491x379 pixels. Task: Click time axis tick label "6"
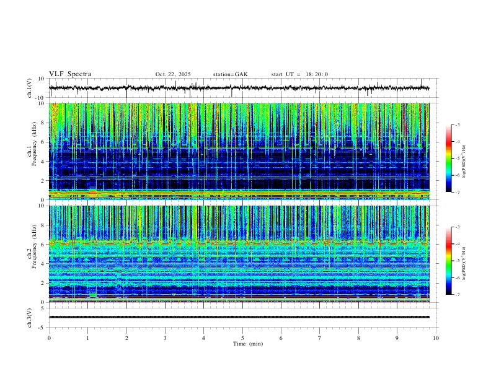pos(281,338)
